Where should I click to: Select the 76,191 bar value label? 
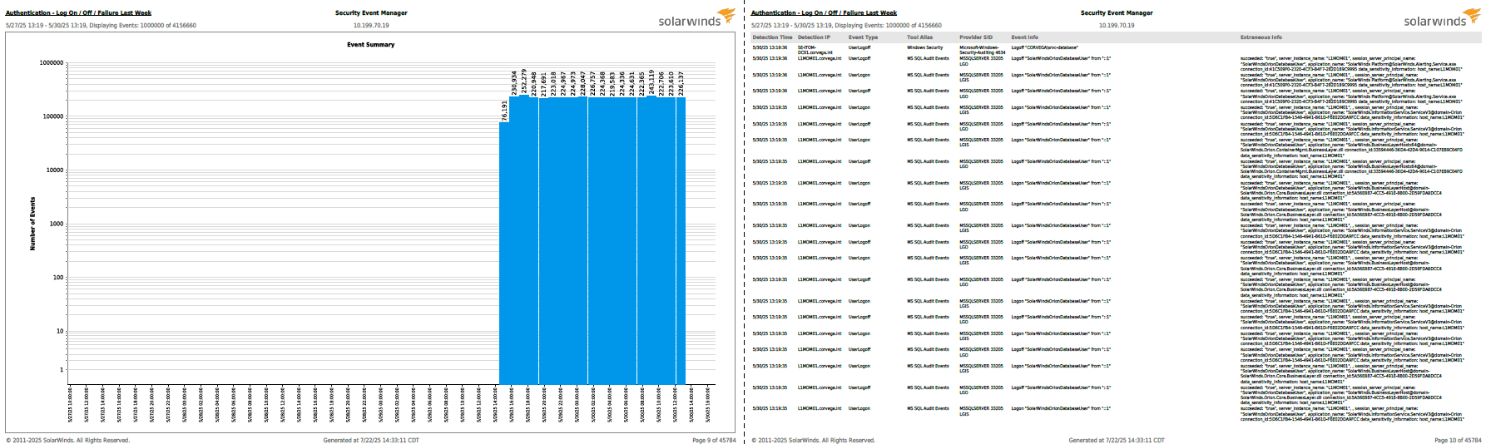[504, 111]
